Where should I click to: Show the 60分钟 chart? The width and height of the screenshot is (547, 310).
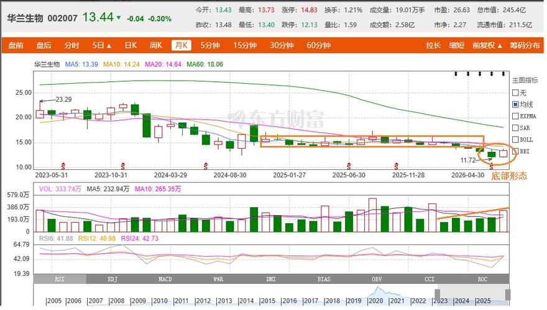(318, 45)
